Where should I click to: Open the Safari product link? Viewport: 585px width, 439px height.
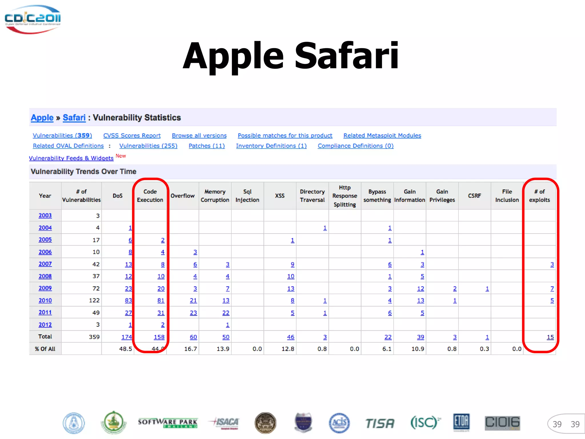[x=74, y=117]
